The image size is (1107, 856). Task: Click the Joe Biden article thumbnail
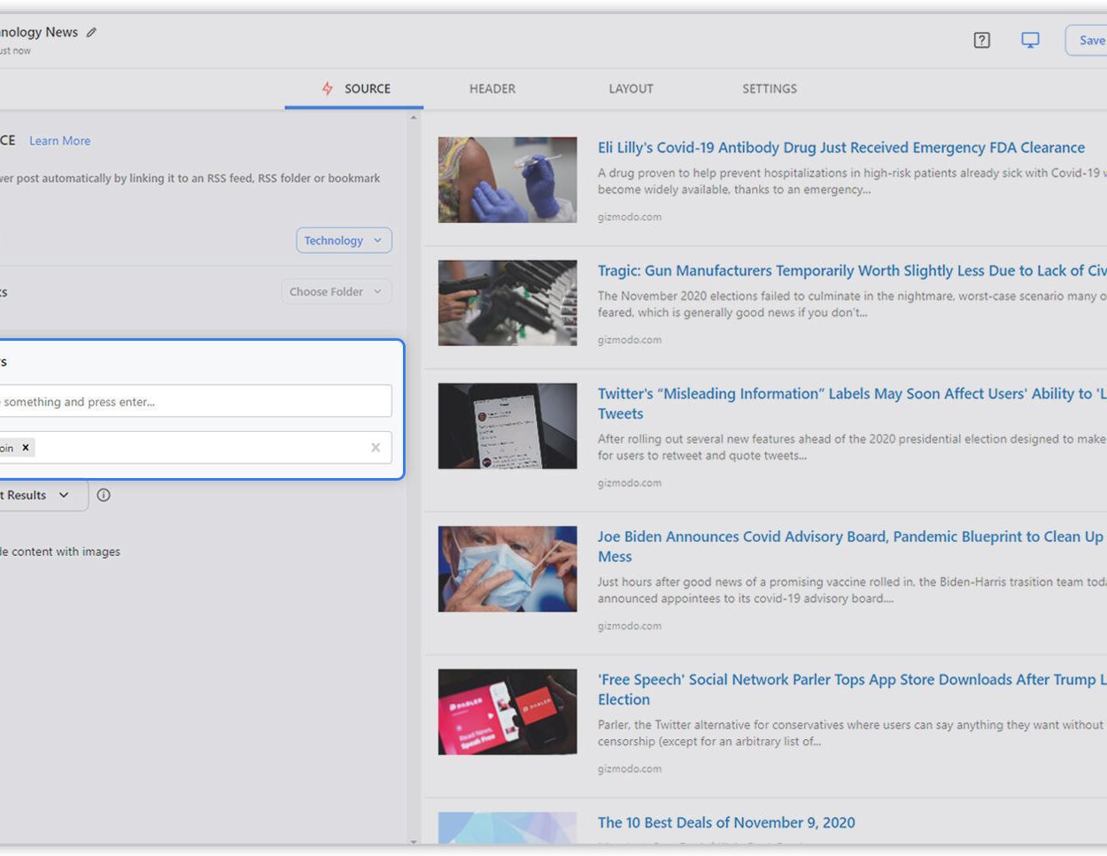coord(507,569)
